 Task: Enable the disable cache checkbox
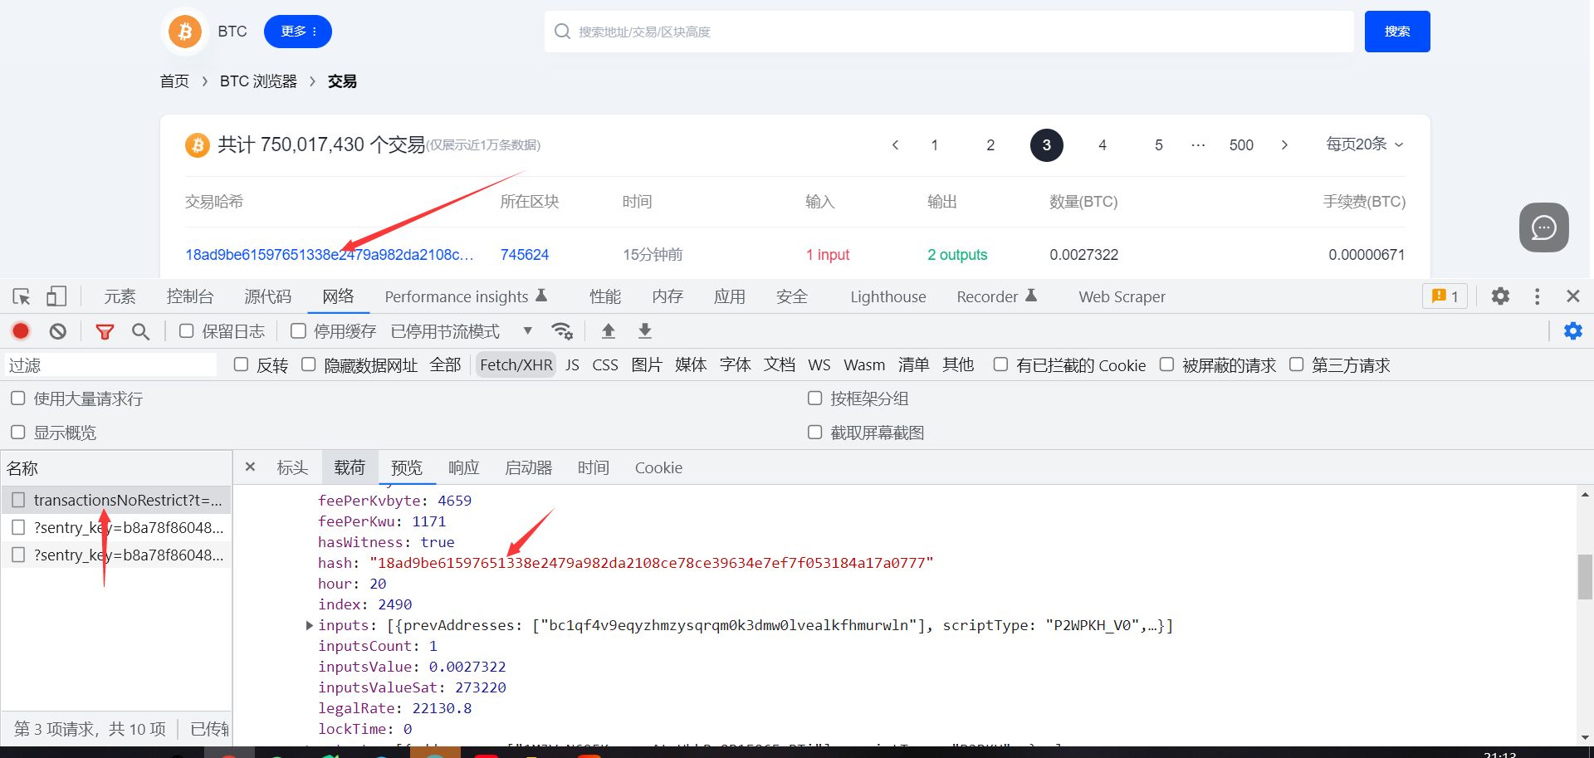click(x=298, y=331)
